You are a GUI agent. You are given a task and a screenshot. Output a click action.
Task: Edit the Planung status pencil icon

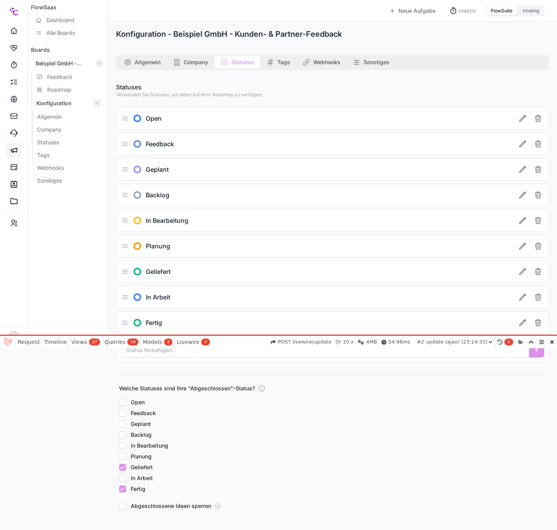[523, 246]
